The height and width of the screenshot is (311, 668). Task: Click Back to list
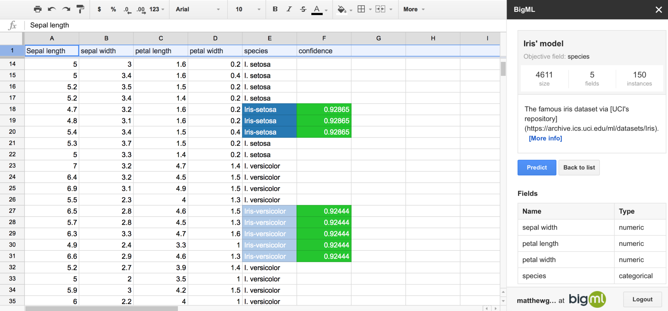(x=579, y=167)
